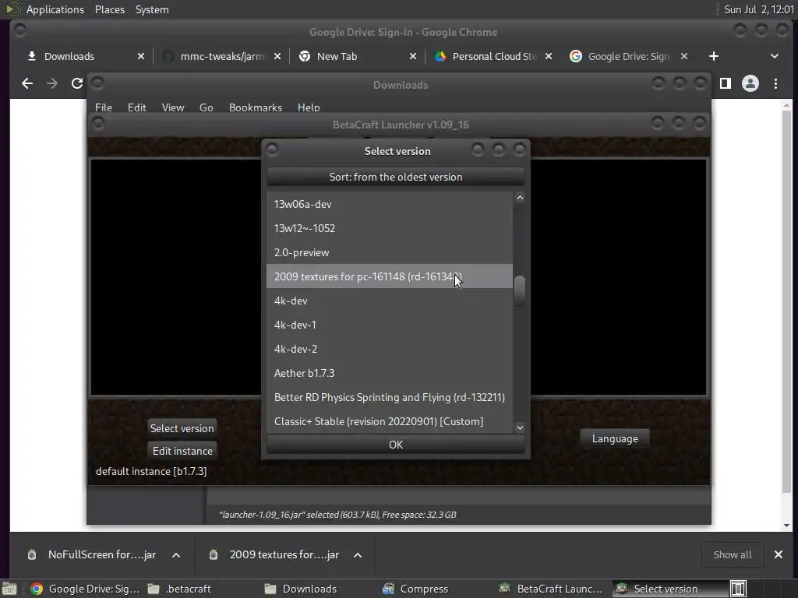Open Go menu in Downloads window

click(206, 107)
